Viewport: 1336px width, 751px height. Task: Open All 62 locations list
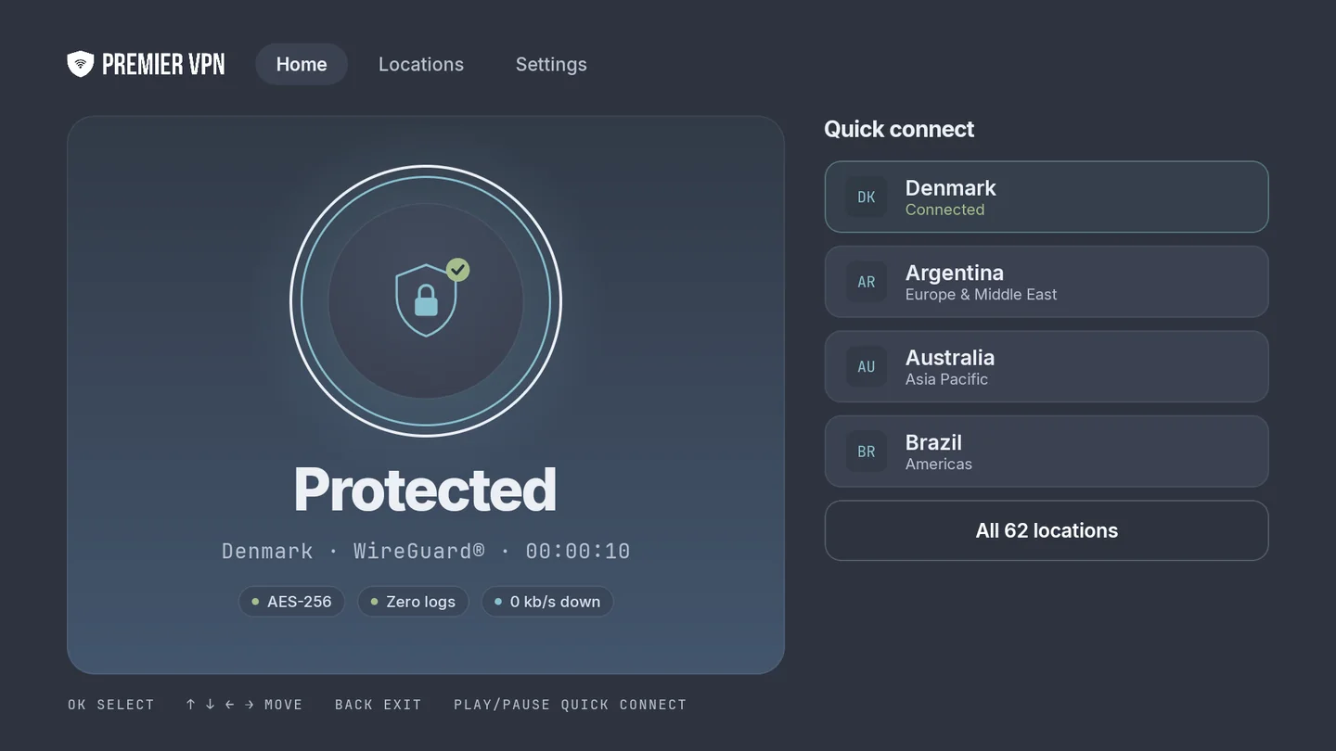1047,530
